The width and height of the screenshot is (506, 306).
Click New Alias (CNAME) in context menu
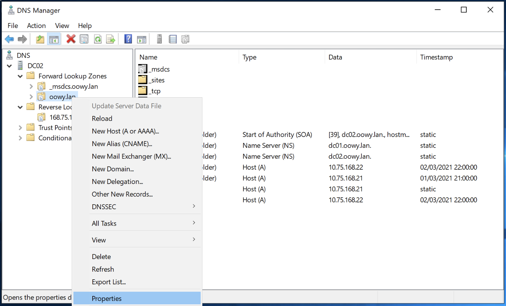(122, 144)
